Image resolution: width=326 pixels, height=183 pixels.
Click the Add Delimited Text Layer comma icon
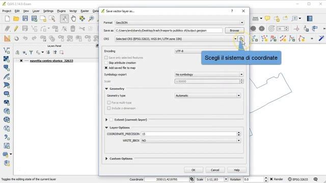tap(7, 137)
